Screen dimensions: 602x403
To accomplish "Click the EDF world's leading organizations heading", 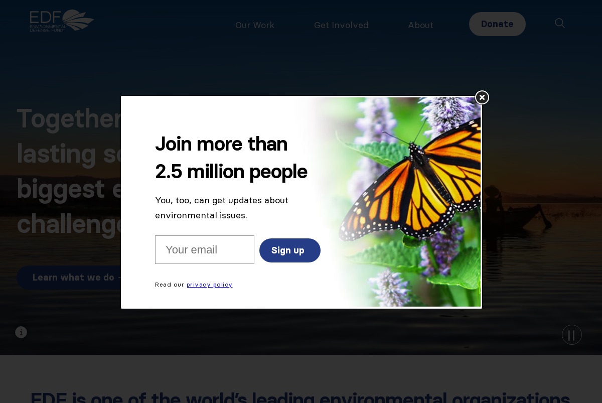I will point(300,396).
